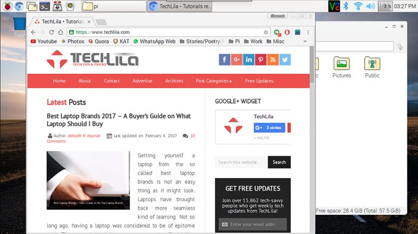
Task: Expand Post Categories dropdown menu
Action: coord(214,81)
